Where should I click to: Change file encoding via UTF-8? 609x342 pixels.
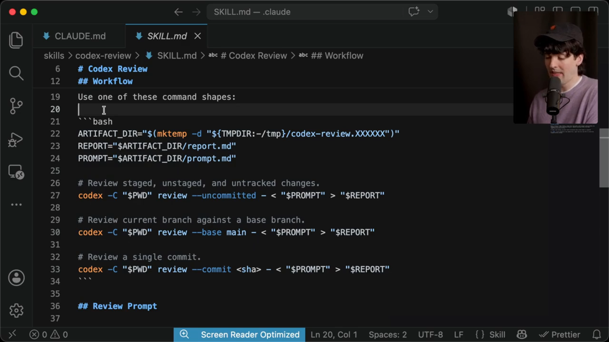[430, 334]
